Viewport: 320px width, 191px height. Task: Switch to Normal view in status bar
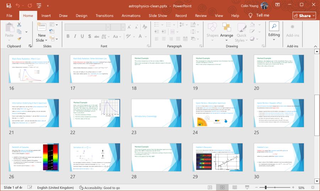point(210,187)
